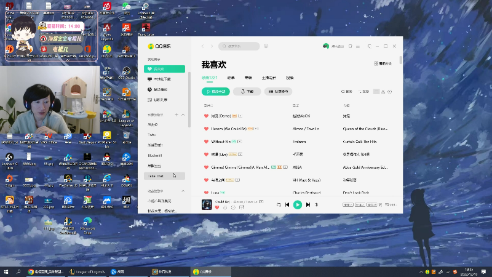The height and width of the screenshot is (277, 492).
Task: Click the 下载 download button
Action: click(247, 92)
